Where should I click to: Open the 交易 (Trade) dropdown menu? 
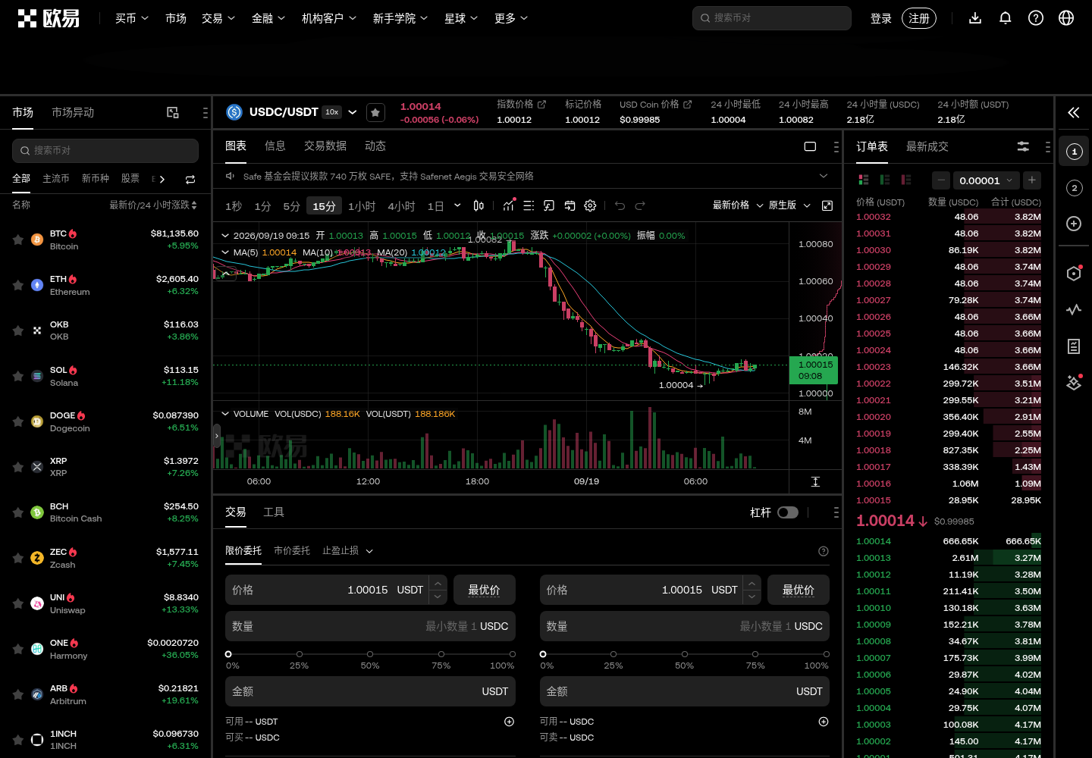tap(218, 18)
